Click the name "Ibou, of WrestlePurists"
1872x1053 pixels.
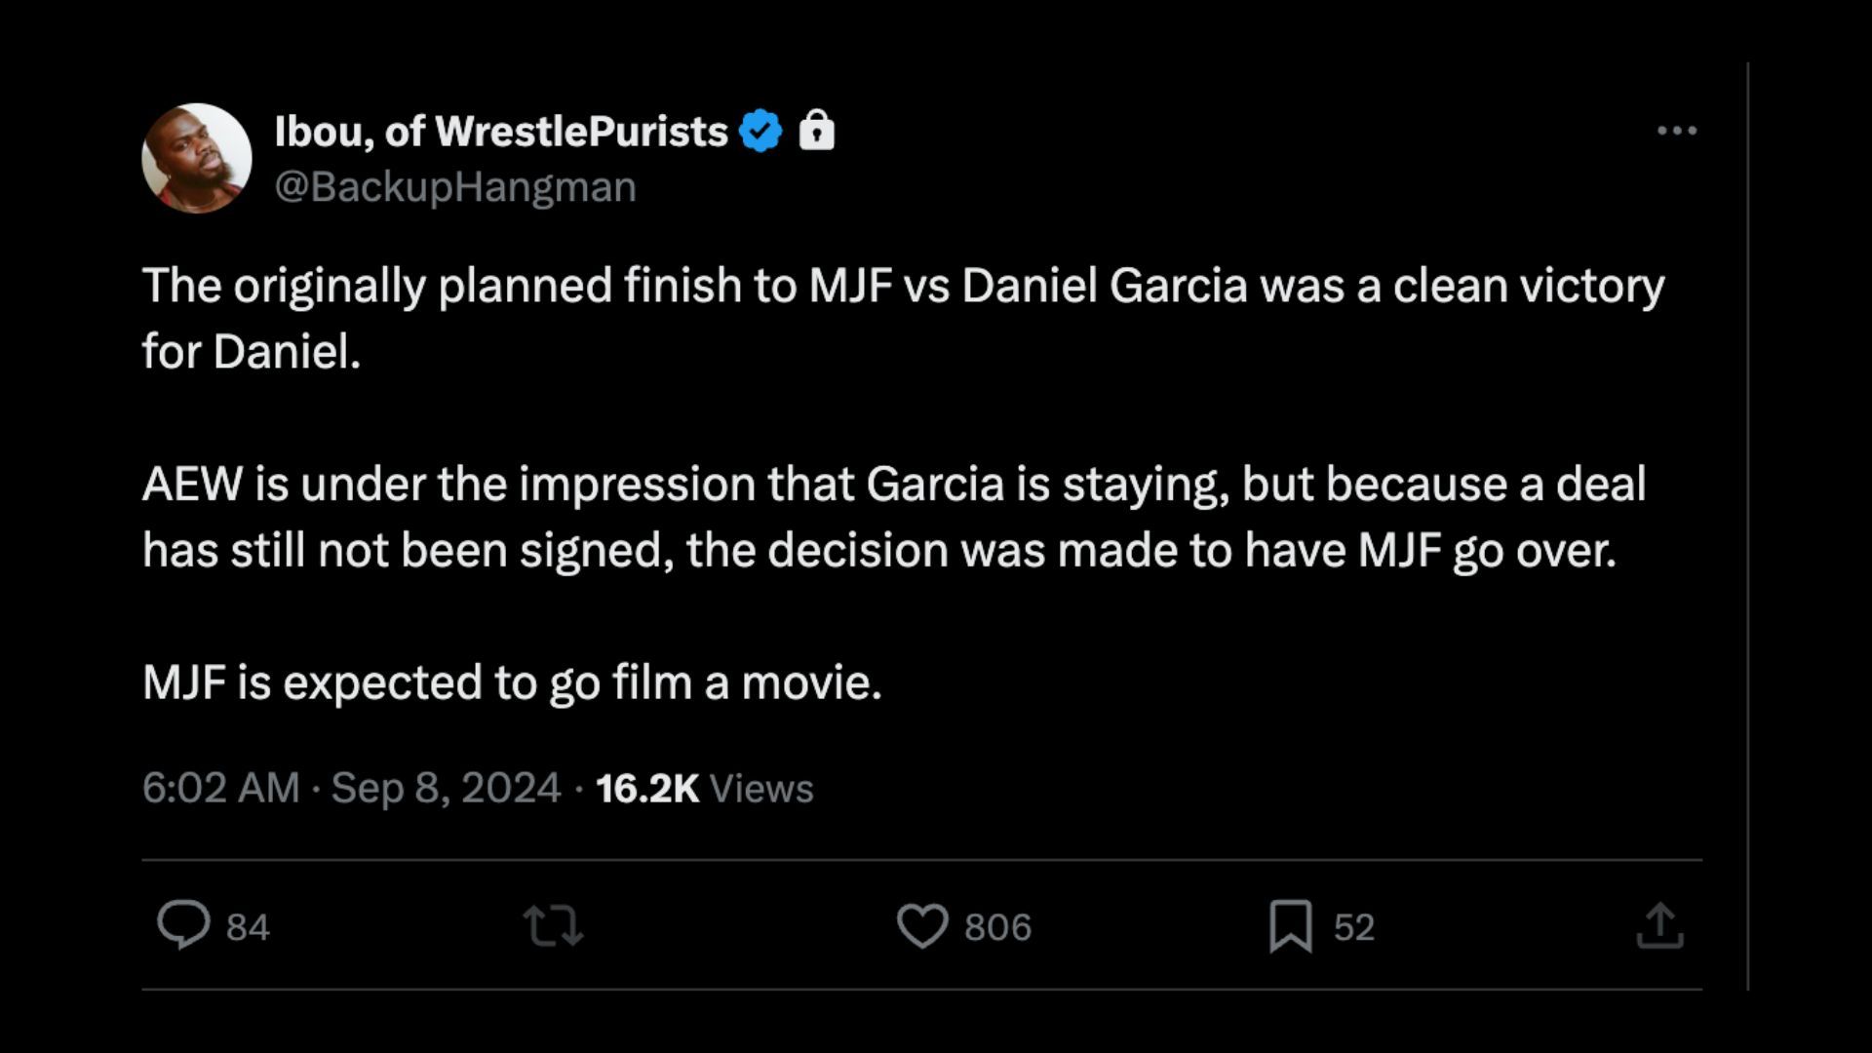click(501, 131)
